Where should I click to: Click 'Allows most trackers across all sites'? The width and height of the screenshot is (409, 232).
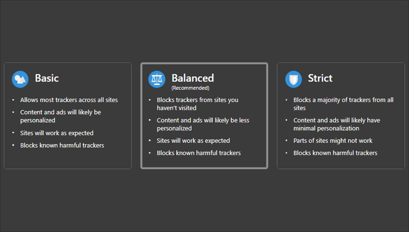tap(69, 100)
